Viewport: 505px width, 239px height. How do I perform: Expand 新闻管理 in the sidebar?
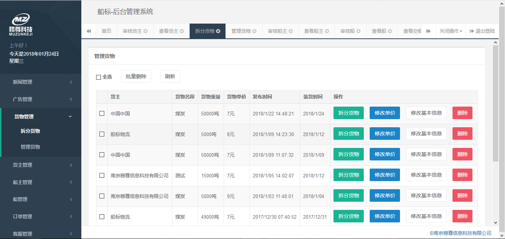(41, 82)
